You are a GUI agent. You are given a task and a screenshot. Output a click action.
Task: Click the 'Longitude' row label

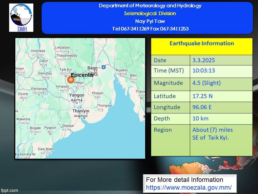click(x=167, y=108)
